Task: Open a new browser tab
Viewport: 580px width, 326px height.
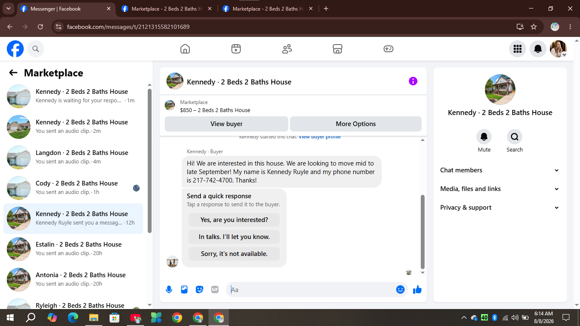Action: point(326,9)
